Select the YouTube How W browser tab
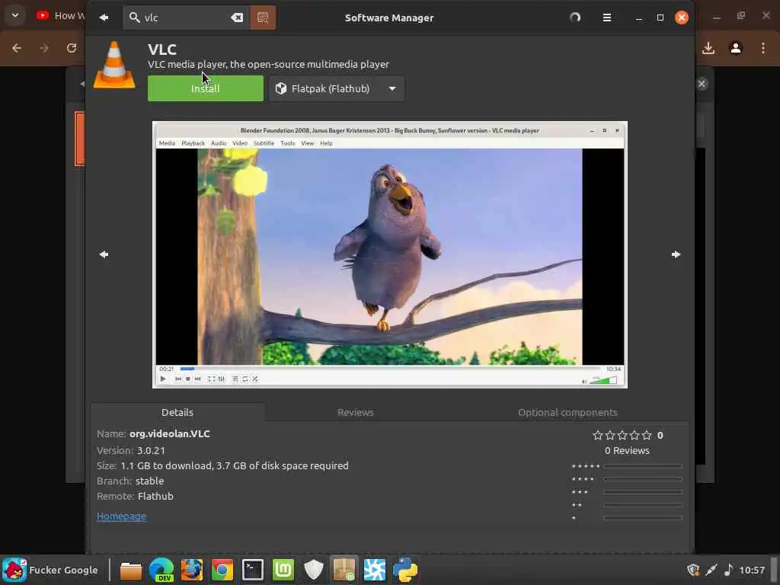The image size is (780, 585). 59,16
